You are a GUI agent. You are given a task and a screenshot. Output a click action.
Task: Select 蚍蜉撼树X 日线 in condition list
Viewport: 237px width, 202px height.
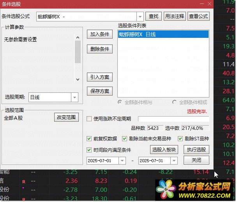[163, 34]
